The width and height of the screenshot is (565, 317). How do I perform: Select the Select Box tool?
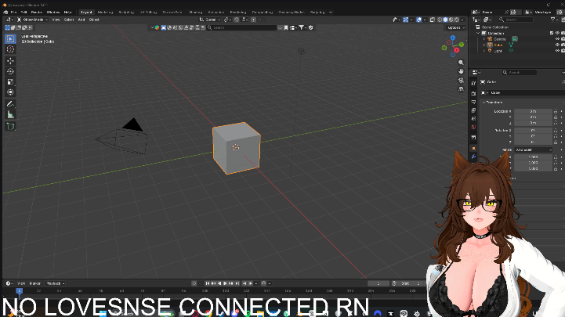pyautogui.click(x=10, y=39)
